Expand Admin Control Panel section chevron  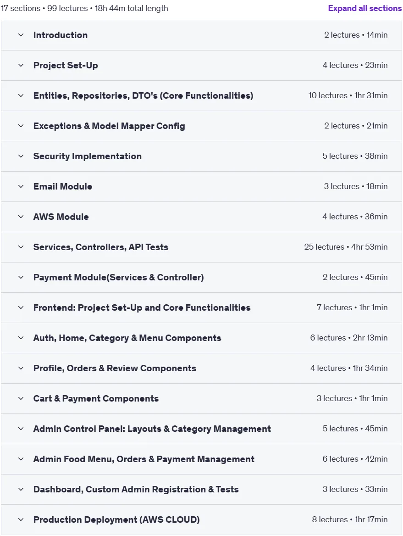21,429
